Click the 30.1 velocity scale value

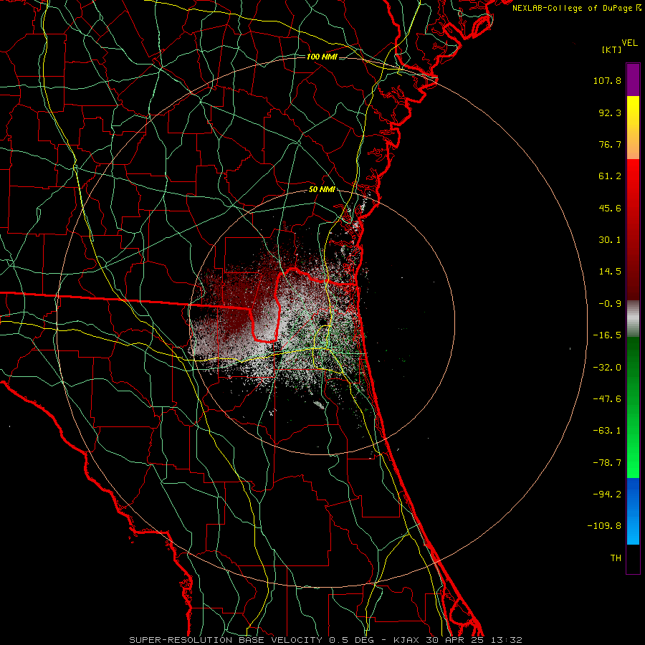[x=610, y=240]
